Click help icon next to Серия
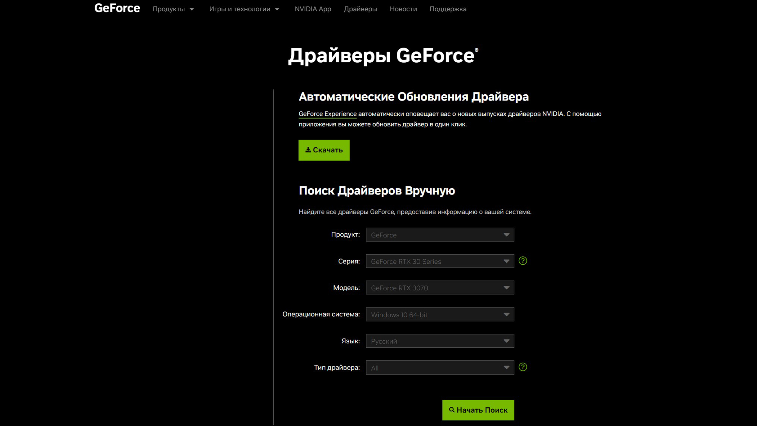The height and width of the screenshot is (426, 757). point(523,261)
